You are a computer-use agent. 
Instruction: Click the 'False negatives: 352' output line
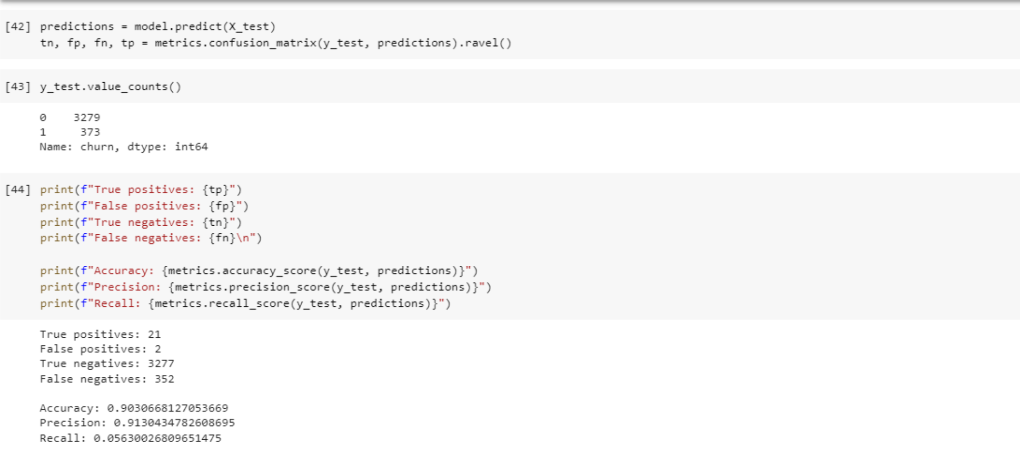(x=107, y=379)
